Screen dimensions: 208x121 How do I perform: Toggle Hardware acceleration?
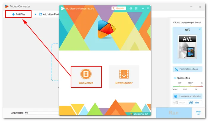[187, 96]
